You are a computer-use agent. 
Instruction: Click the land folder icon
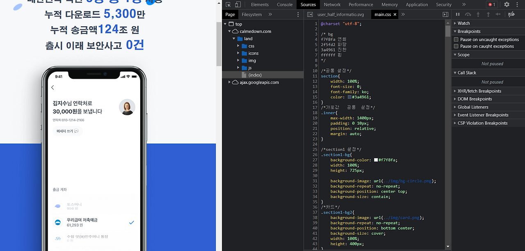point(240,39)
